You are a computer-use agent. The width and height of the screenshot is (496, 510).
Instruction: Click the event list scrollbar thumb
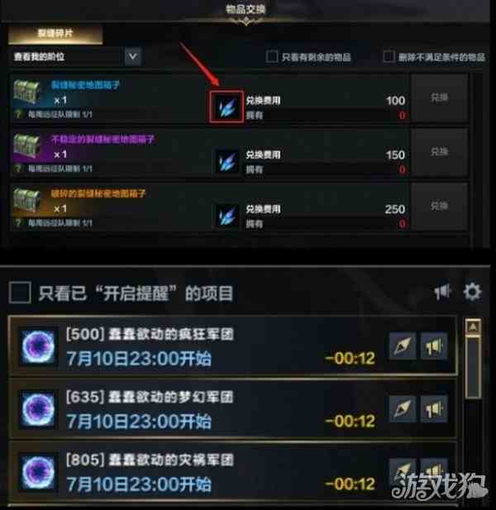tap(473, 368)
